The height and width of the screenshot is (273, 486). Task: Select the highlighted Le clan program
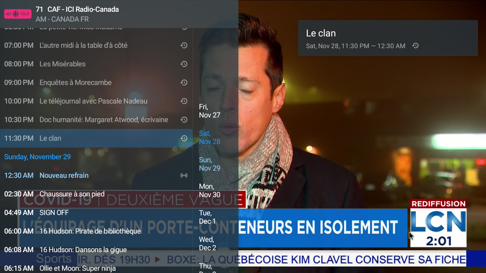coord(96,138)
